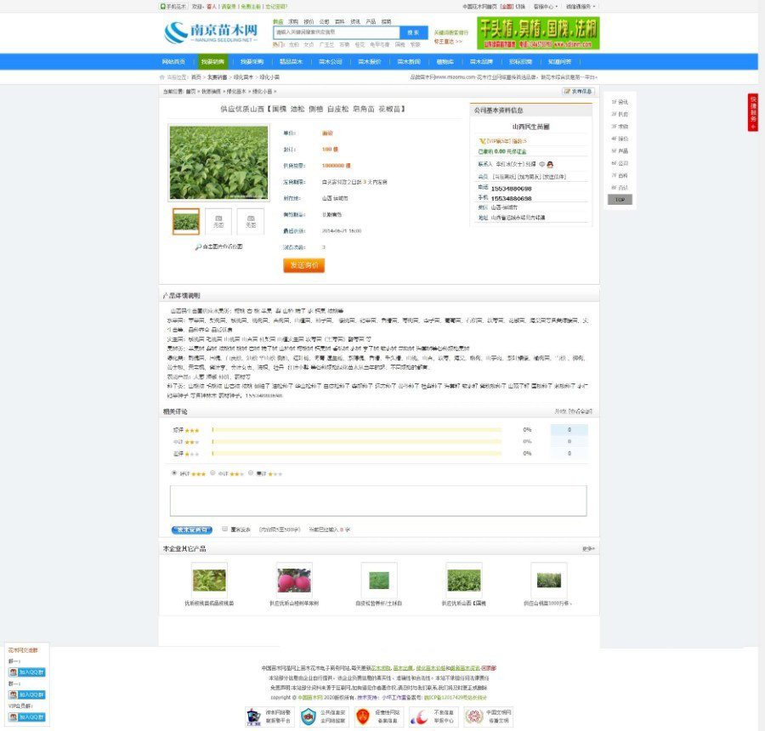Screen dimensions: 765x731
Task: Select the two-star medium review radio button
Action: coord(212,473)
